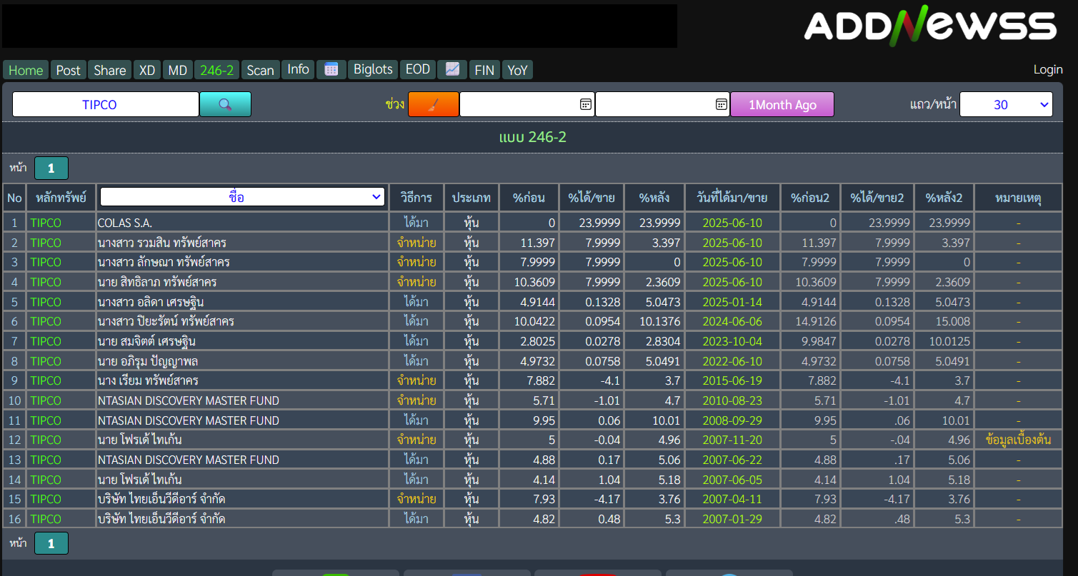
Task: Select the name นางสาว รวมสิน ทรัพย์สาคร
Action: pos(162,243)
